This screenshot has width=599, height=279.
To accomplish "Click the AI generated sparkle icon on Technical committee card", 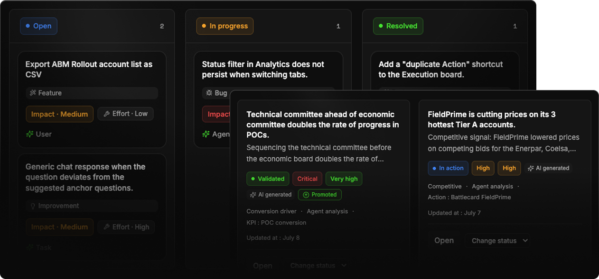I will click(x=253, y=195).
